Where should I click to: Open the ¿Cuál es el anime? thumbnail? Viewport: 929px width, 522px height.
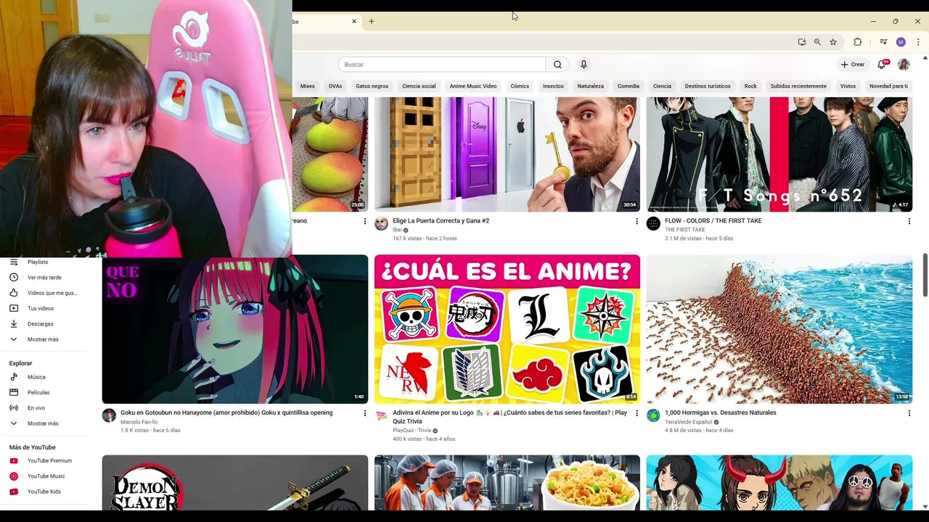tap(507, 329)
